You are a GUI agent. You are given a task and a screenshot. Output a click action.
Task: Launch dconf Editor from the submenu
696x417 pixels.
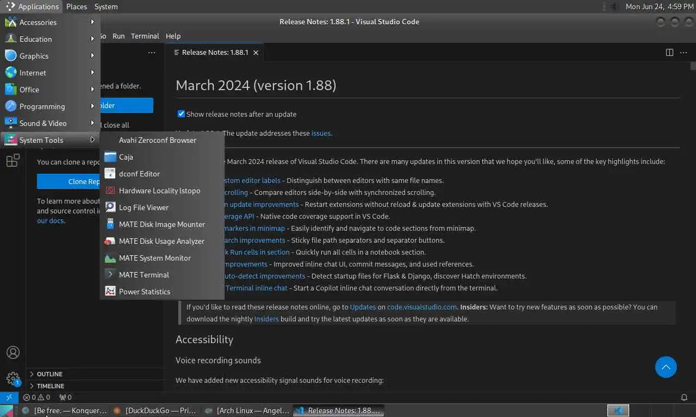pyautogui.click(x=162, y=174)
